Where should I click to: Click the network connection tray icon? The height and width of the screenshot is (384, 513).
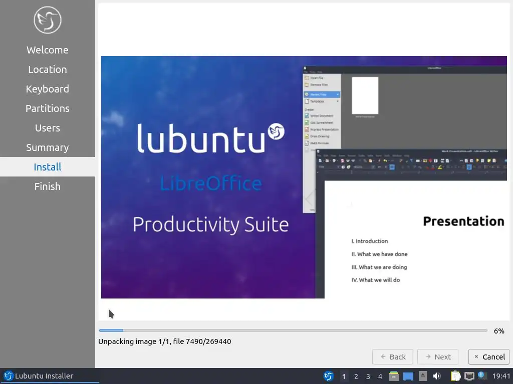pos(469,376)
